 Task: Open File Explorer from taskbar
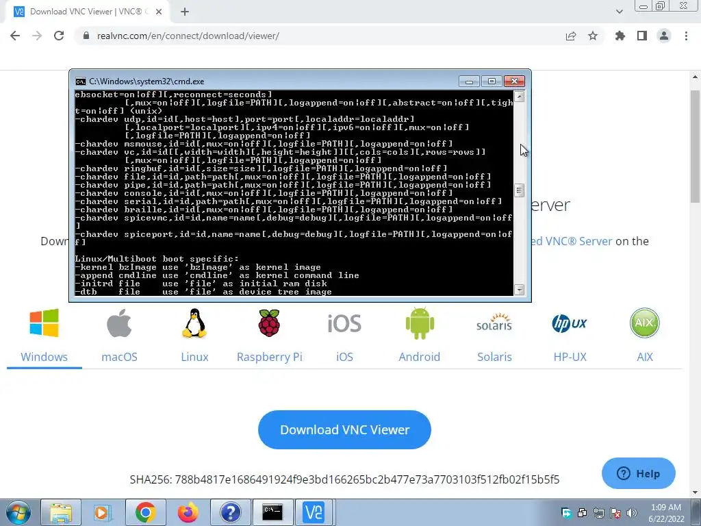(61, 512)
